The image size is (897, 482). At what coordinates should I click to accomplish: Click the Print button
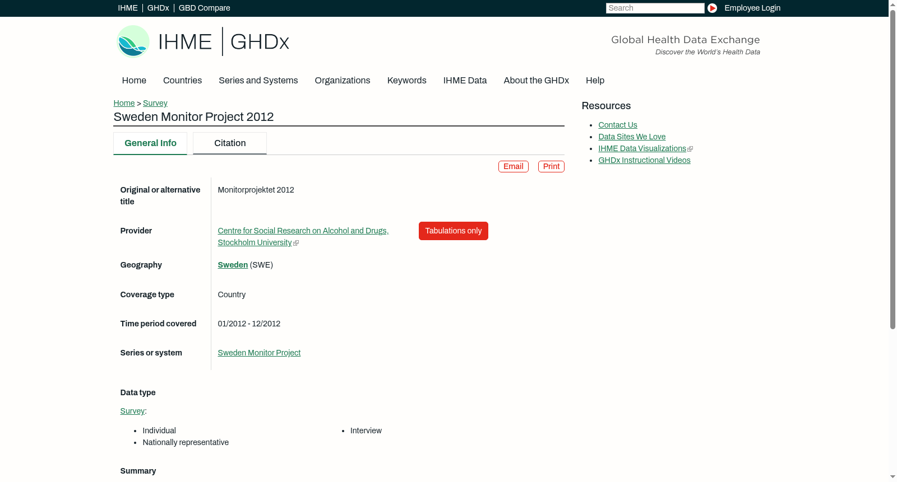tap(551, 166)
